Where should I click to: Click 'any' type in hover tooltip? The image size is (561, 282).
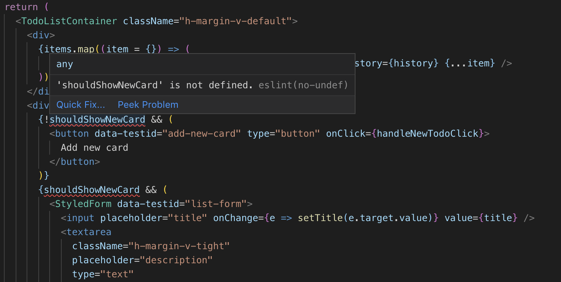pos(64,64)
